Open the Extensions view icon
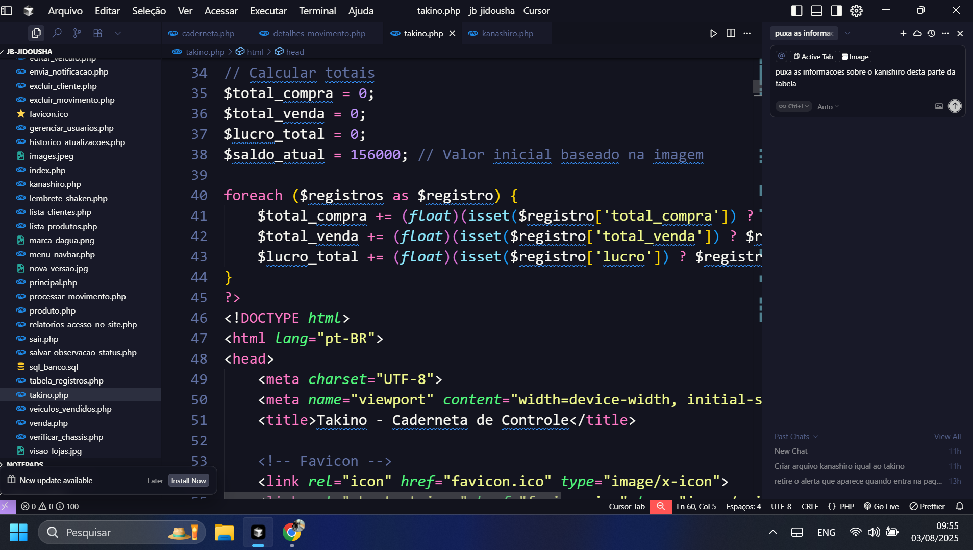This screenshot has width=973, height=550. (x=98, y=33)
